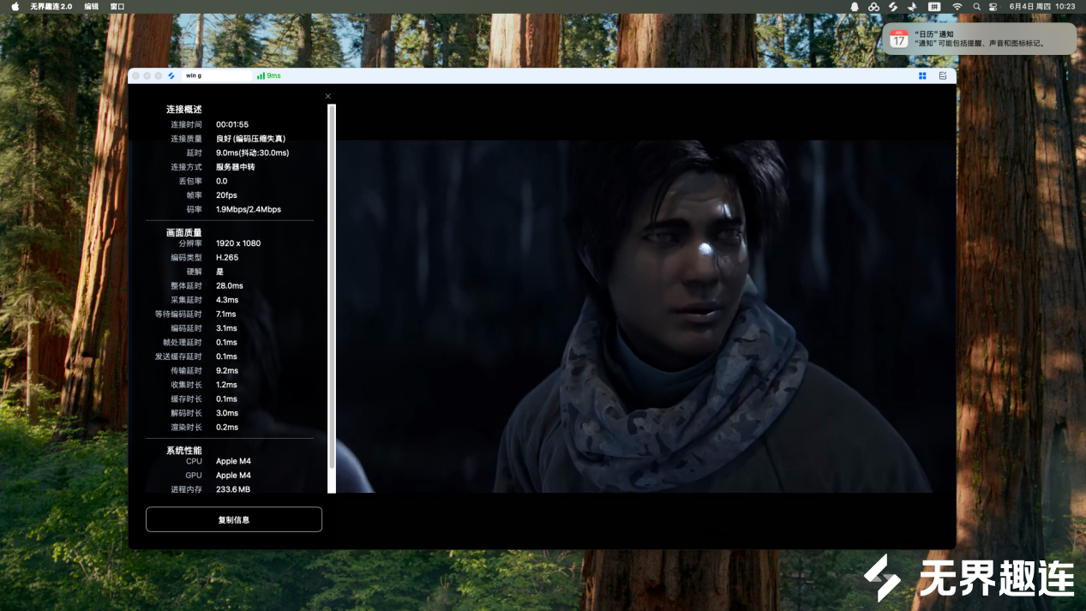Click the 连接概述 section heading
This screenshot has height=611, width=1086.
184,110
